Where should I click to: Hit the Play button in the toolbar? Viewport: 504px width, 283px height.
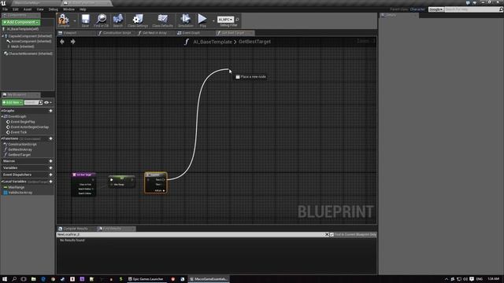point(202,20)
